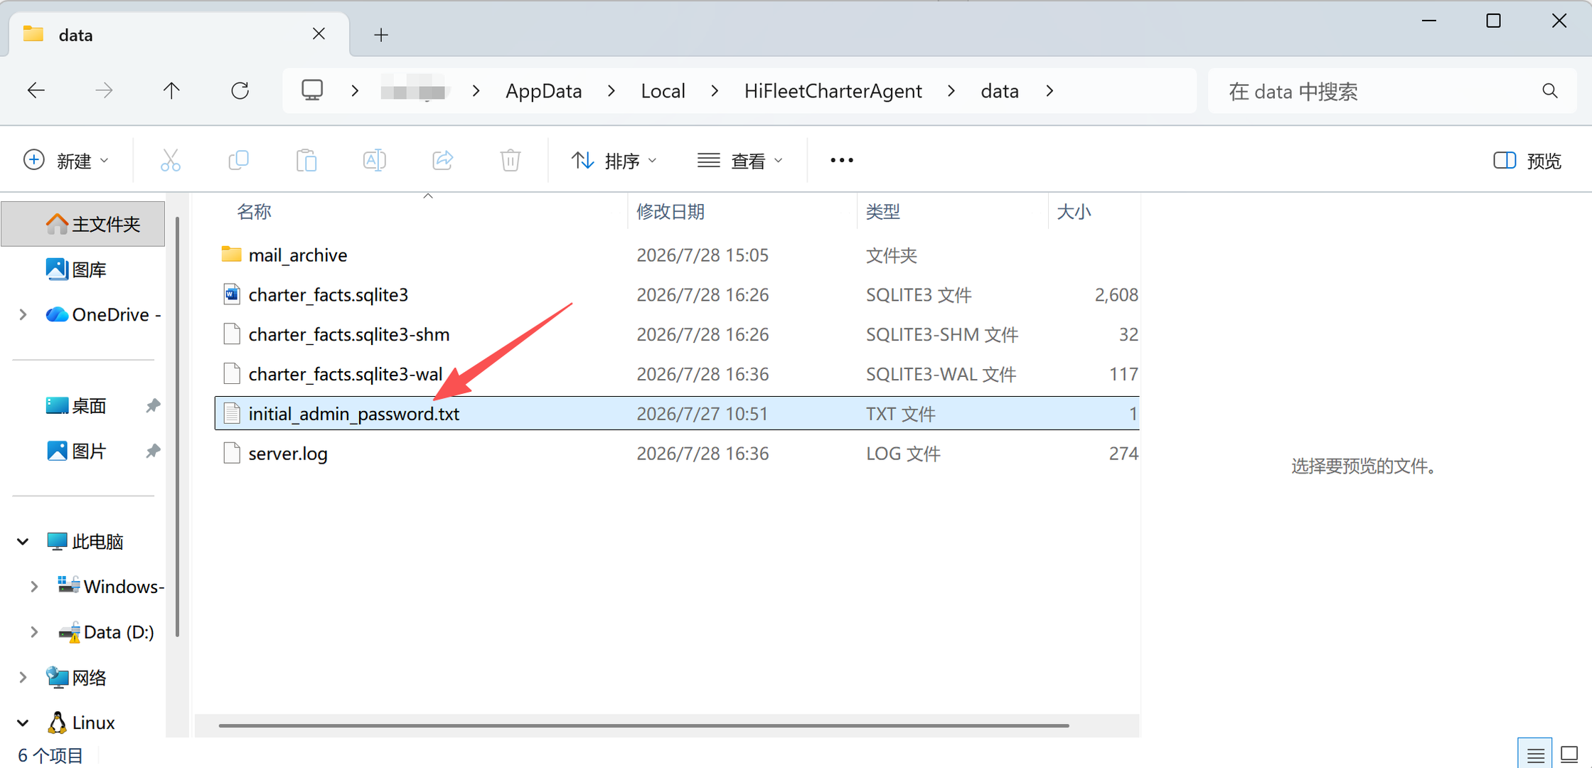Rename the selected file
1592x768 pixels.
(x=374, y=160)
